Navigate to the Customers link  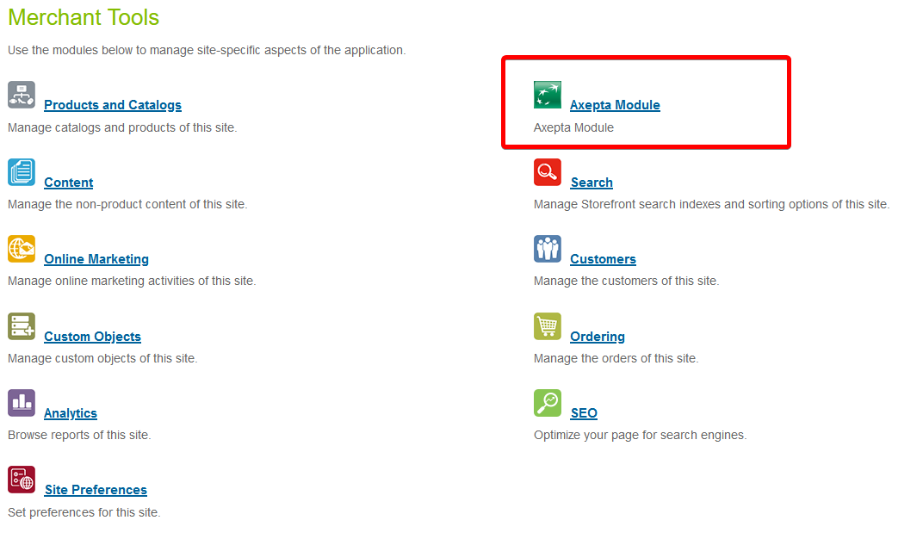pos(603,259)
